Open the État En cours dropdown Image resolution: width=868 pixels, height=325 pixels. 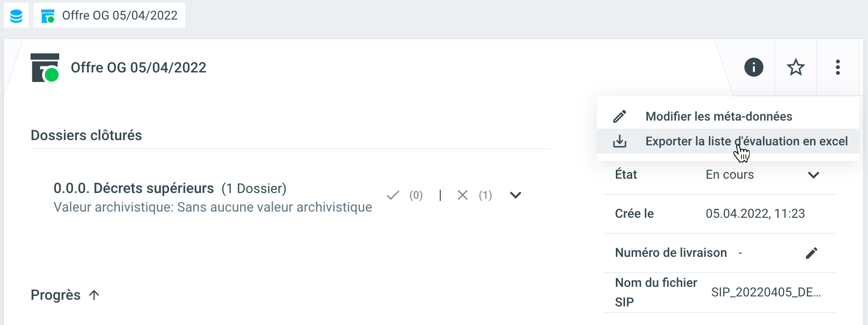coord(813,175)
